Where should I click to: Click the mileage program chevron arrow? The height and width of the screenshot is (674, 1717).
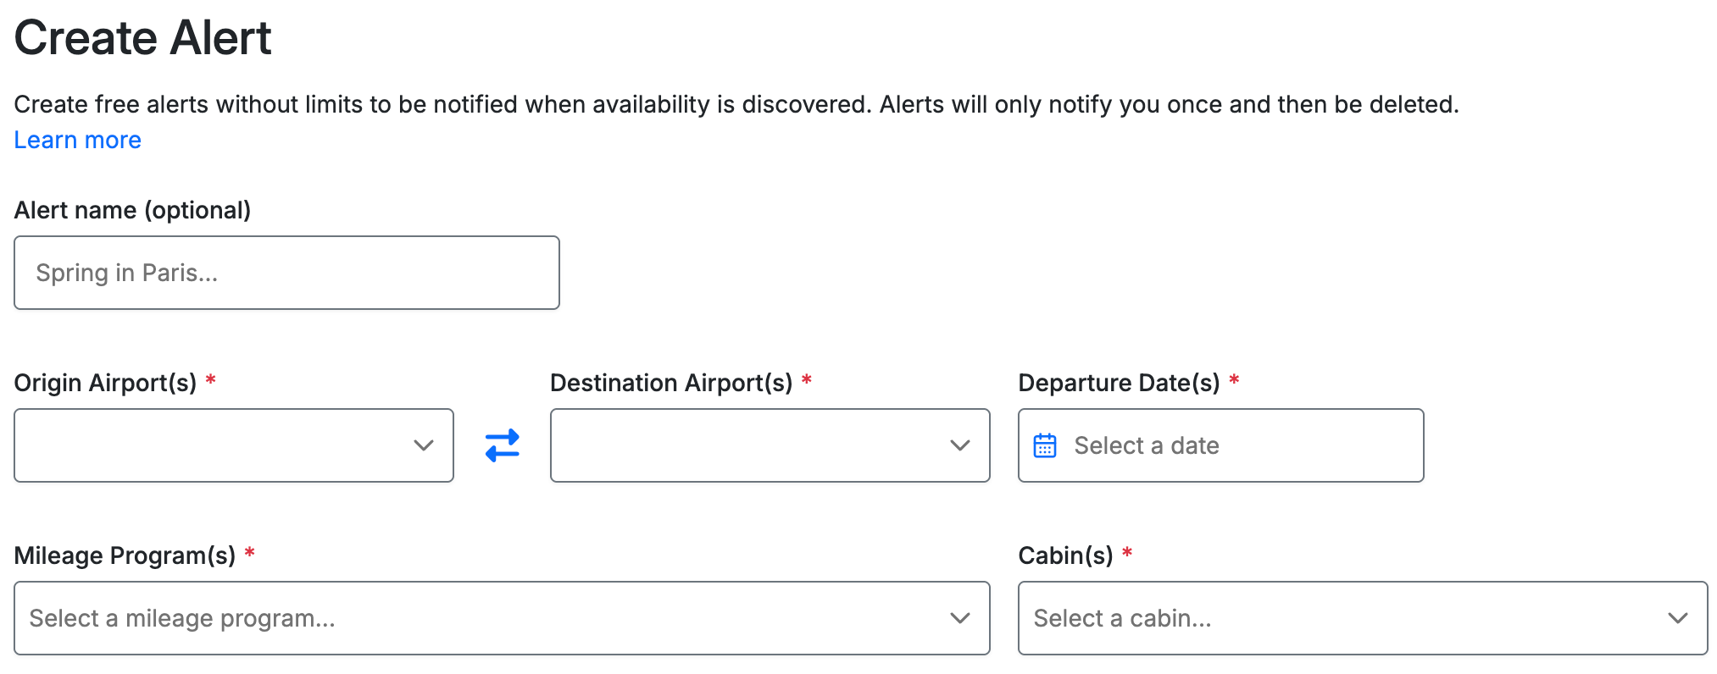coord(959,618)
